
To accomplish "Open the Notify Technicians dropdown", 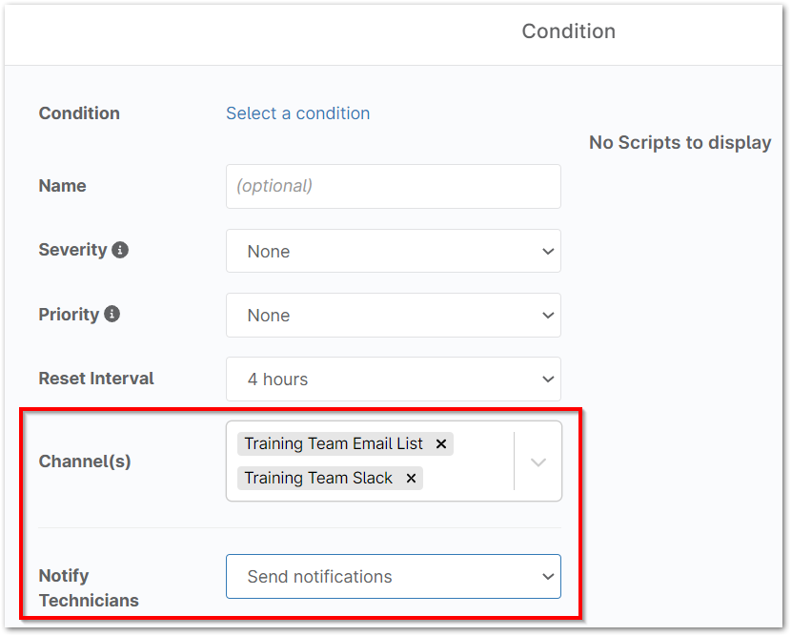I will click(x=393, y=576).
